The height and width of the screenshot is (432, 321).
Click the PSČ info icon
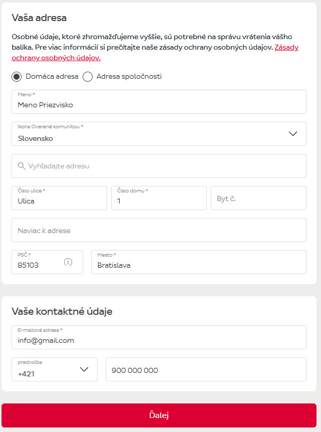pyautogui.click(x=69, y=262)
